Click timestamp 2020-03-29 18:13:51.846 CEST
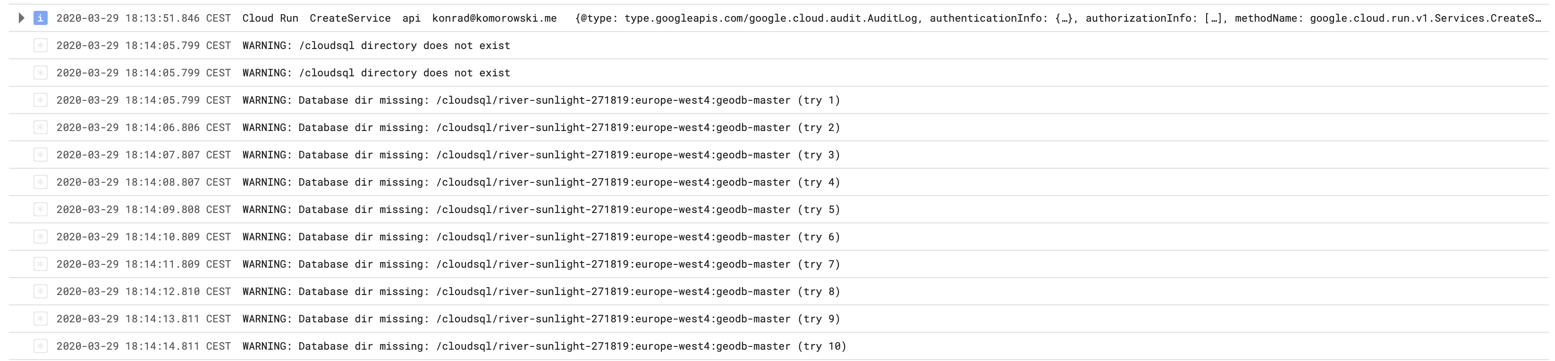Image resolution: width=1555 pixels, height=361 pixels. [144, 18]
